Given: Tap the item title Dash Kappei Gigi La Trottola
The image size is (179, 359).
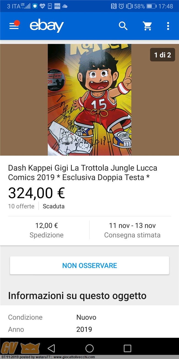Looking at the screenshot, I should [83, 173].
